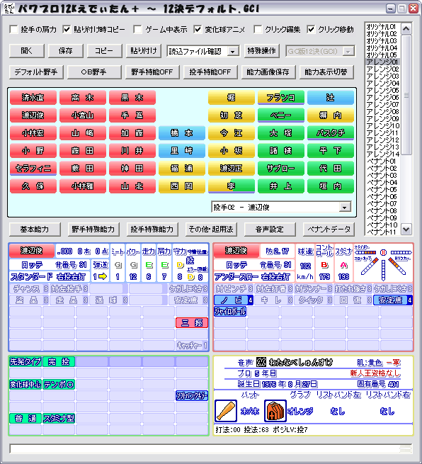The width and height of the screenshot is (422, 464).
Task: Uncheck 貼り付け時コピー checkbox
Action: pyautogui.click(x=67, y=29)
